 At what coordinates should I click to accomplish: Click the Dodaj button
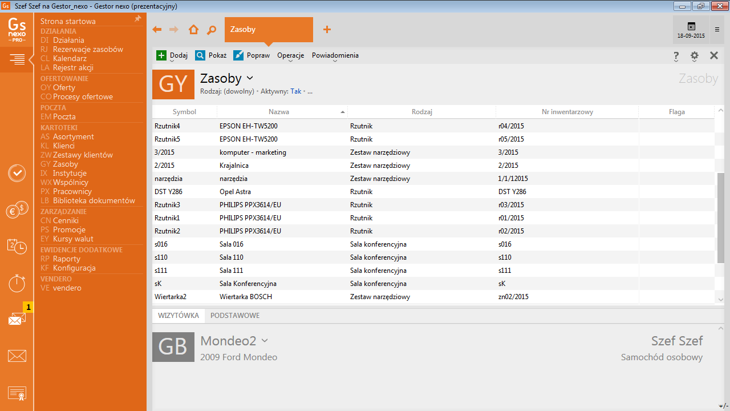[x=172, y=55]
